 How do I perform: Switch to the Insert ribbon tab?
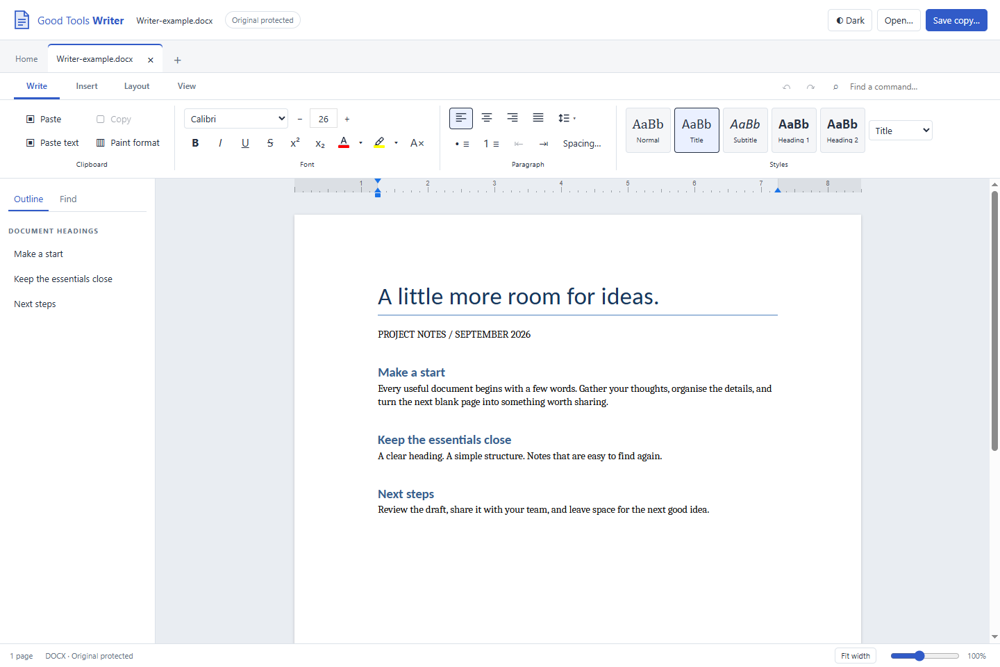pyautogui.click(x=87, y=86)
